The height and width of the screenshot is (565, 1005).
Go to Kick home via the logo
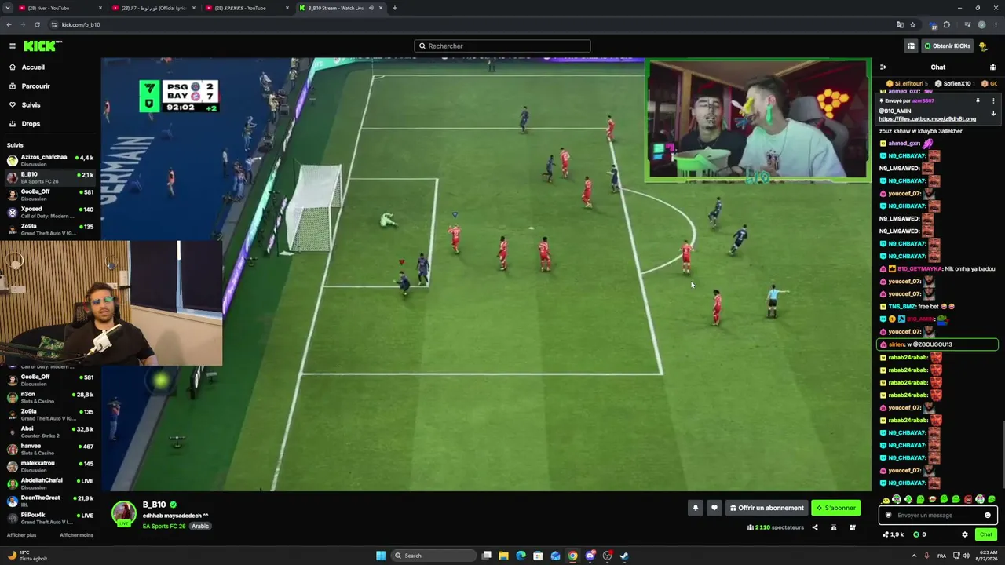tap(42, 46)
